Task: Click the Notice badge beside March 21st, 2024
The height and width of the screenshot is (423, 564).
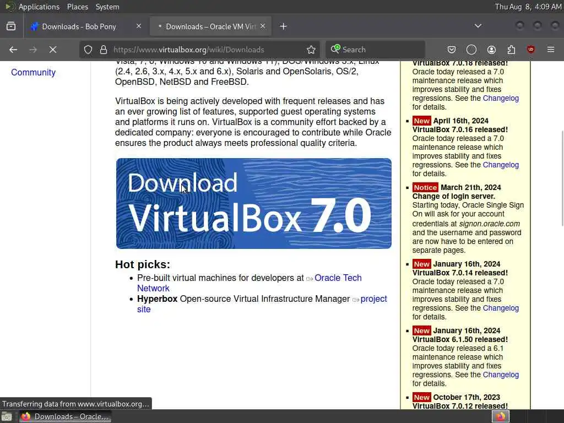Action: click(425, 187)
